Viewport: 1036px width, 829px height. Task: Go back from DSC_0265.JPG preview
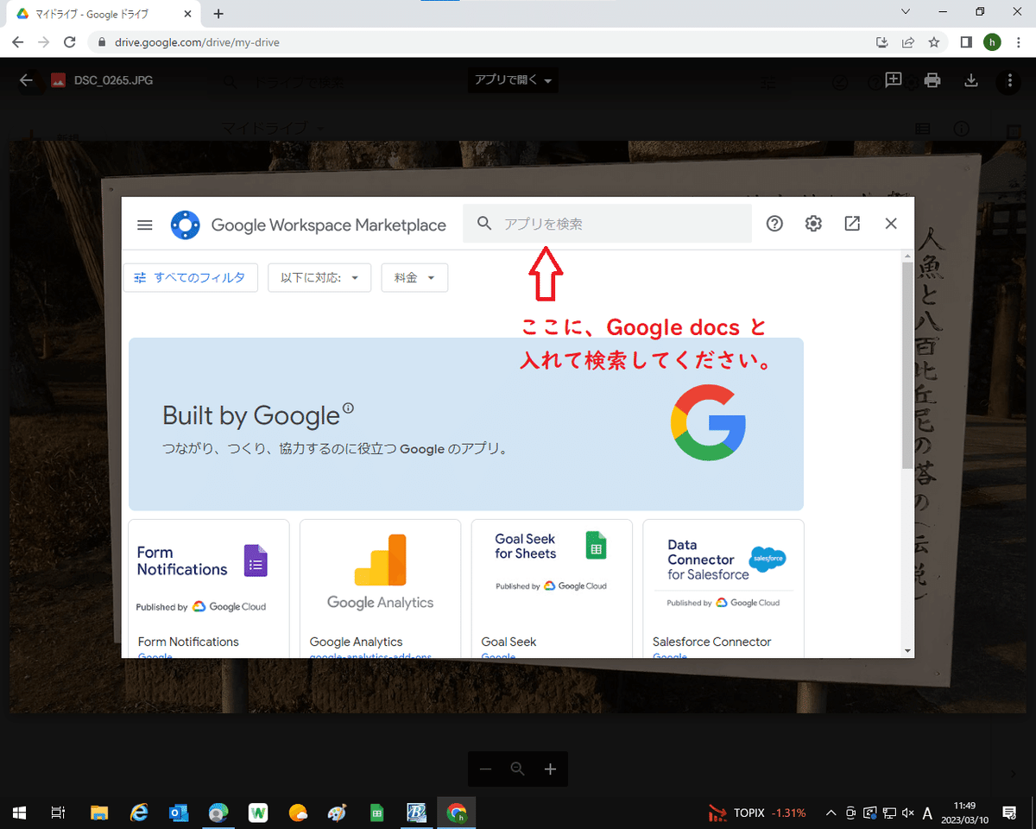pyautogui.click(x=27, y=80)
